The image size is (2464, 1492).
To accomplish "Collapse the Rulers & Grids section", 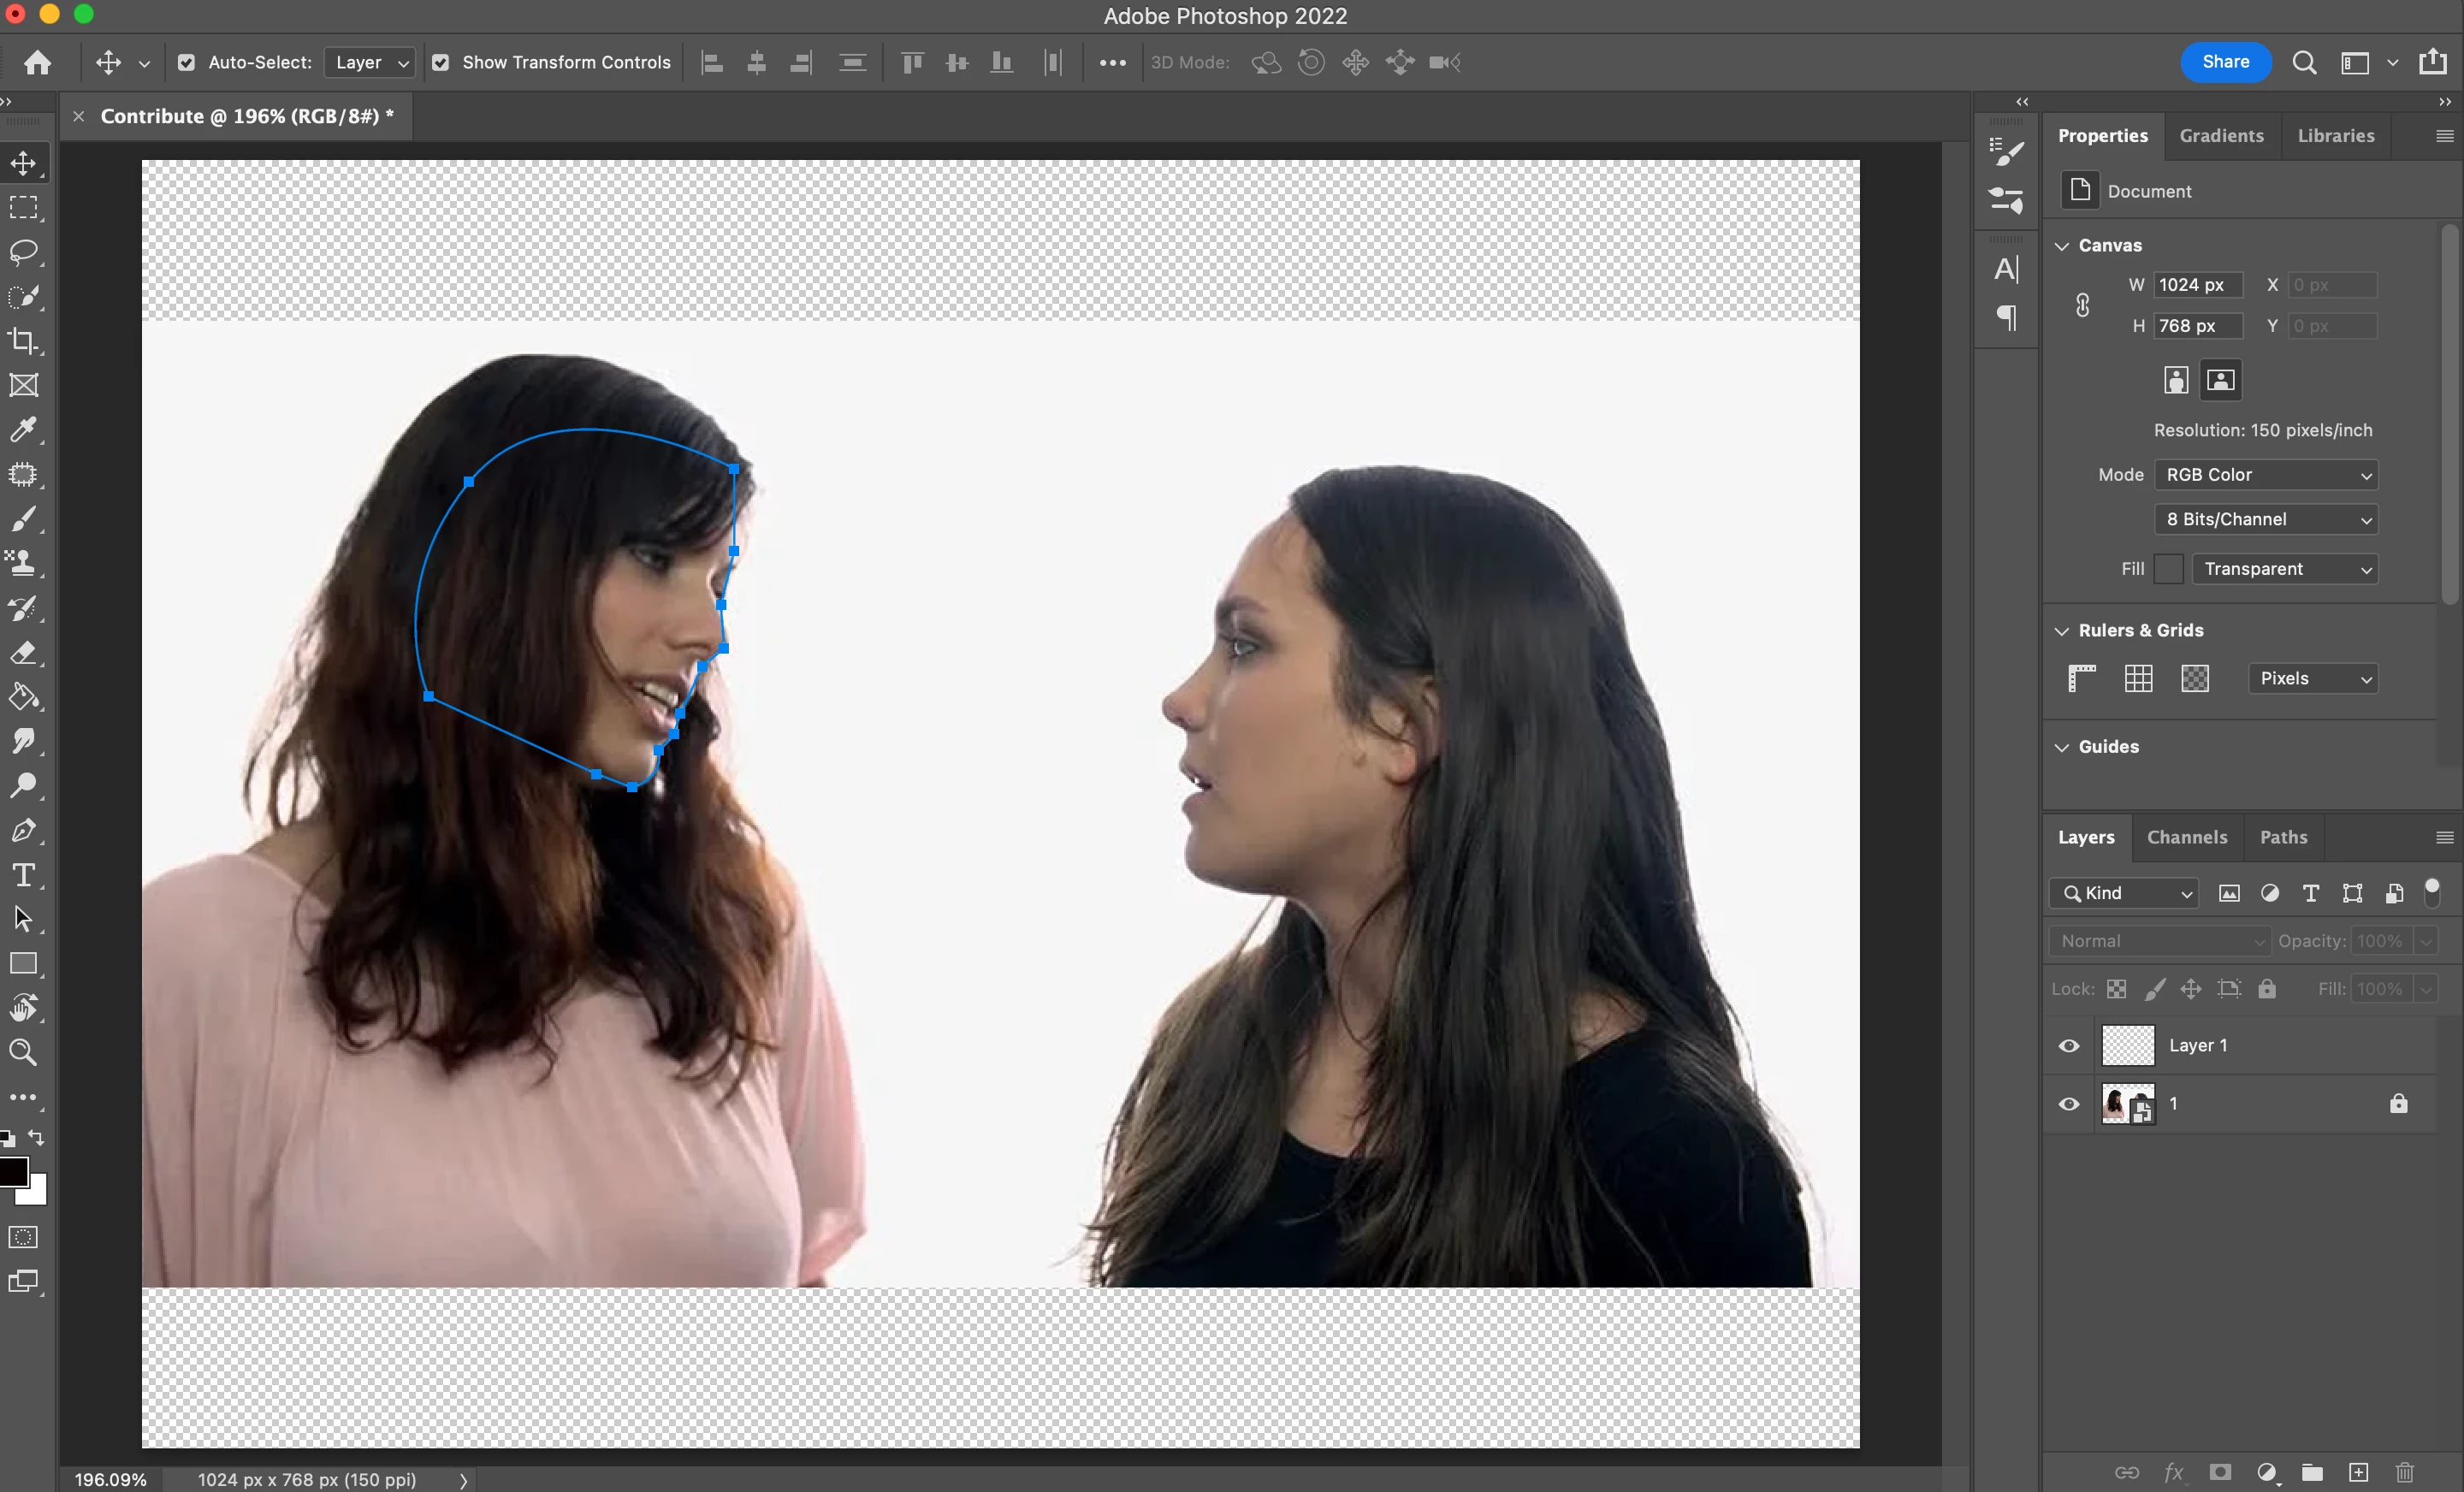I will pos(2062,631).
